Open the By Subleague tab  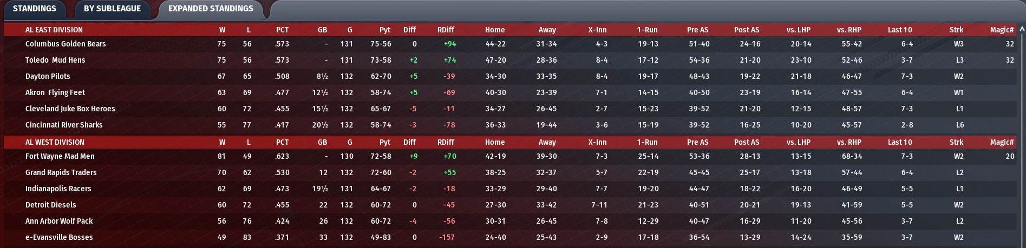[112, 9]
